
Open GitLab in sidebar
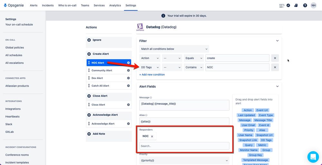pyautogui.click(x=9, y=132)
